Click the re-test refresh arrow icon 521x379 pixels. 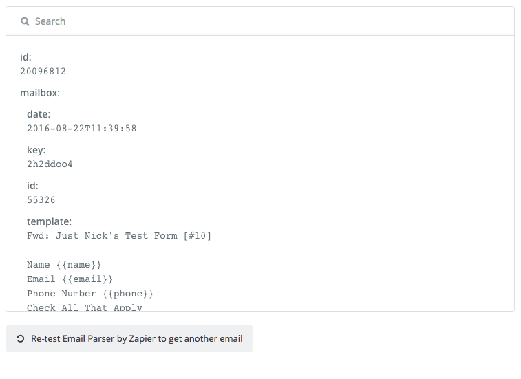(20, 339)
